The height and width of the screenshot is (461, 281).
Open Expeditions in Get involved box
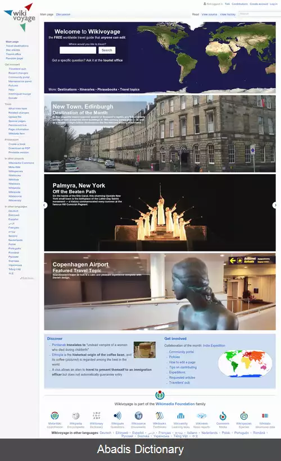click(177, 372)
